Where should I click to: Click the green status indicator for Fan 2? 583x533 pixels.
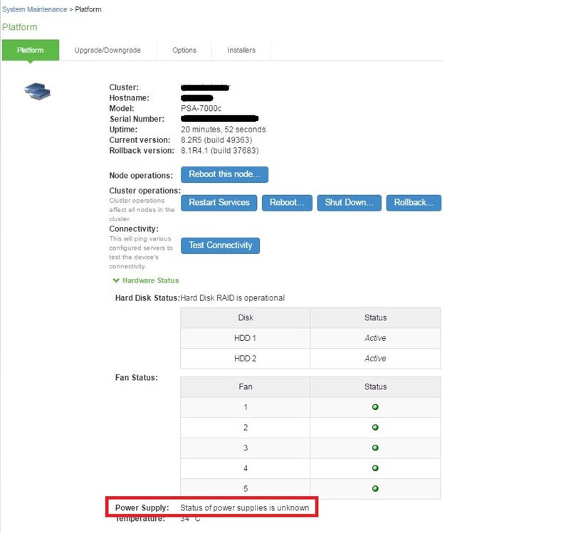coord(375,427)
